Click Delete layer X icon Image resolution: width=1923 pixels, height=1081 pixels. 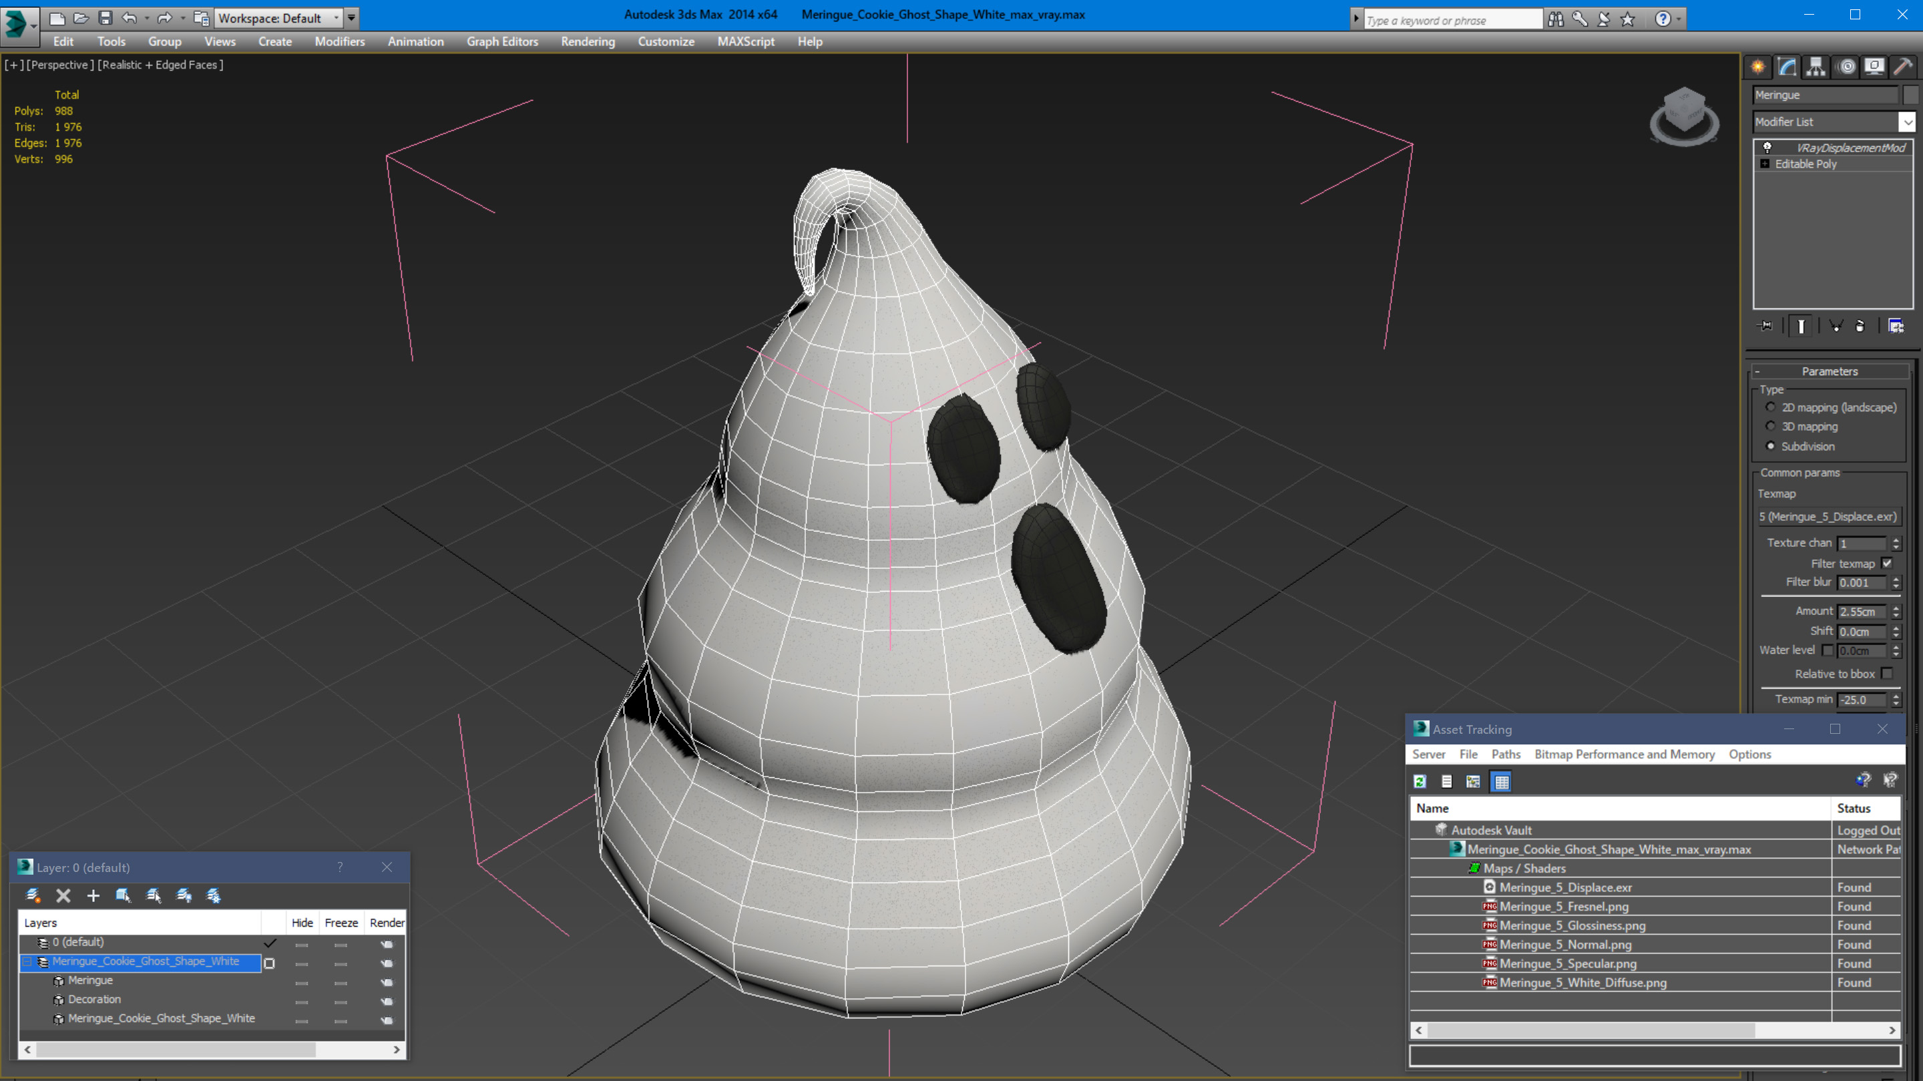click(x=63, y=895)
